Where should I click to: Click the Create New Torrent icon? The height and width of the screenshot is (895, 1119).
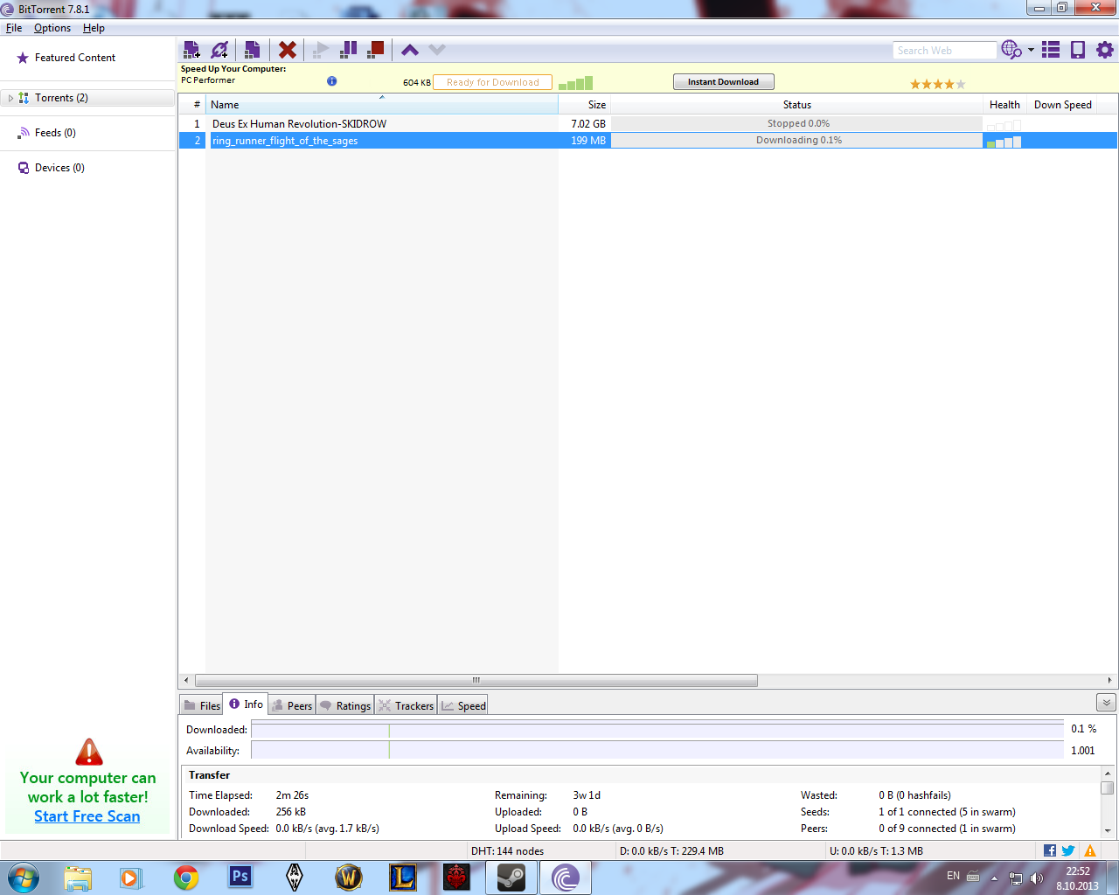point(252,50)
